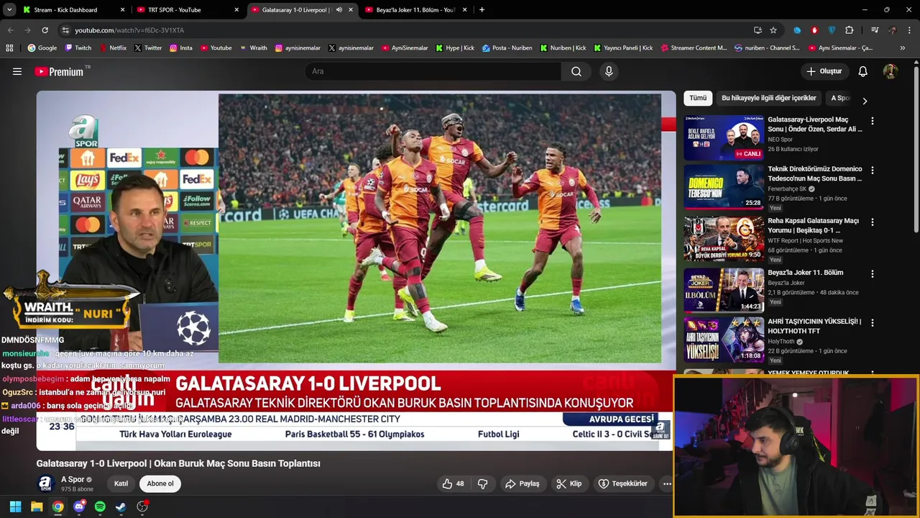This screenshot has height=518, width=920.
Task: Open AHRİ TAŞIYICININ YÜKSELİŞİ video thumbnail
Action: [x=723, y=340]
